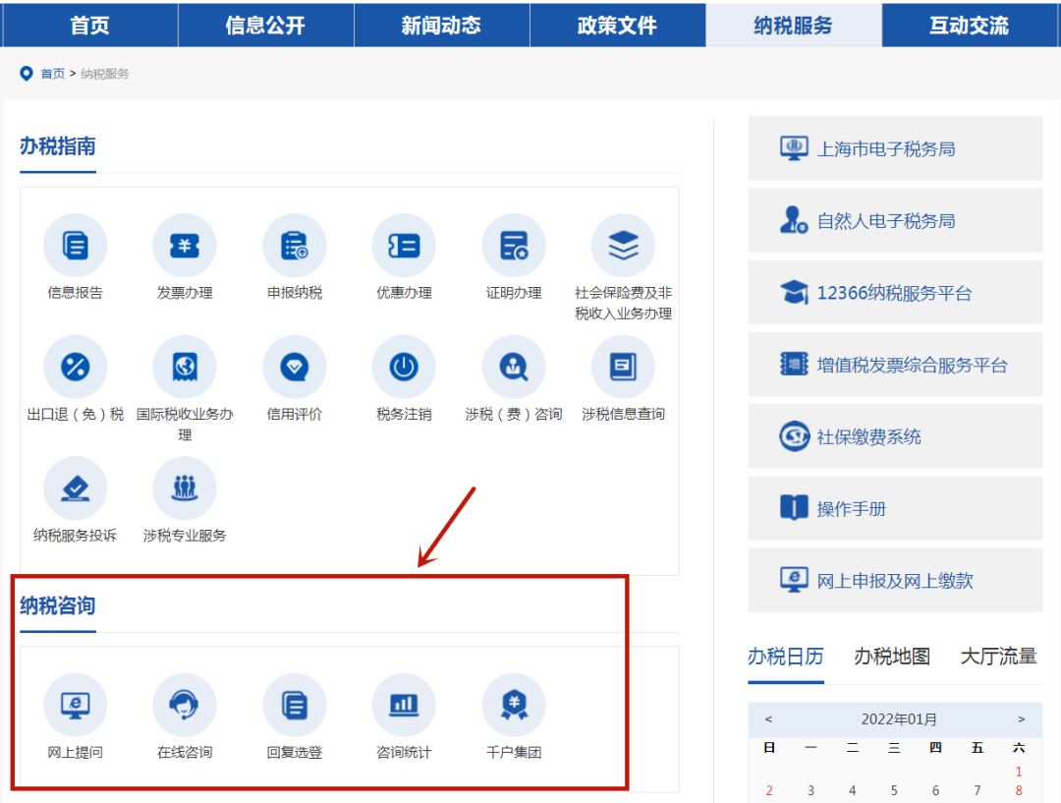Open the 回复选登 icon
This screenshot has width=1061, height=803.
[295, 705]
